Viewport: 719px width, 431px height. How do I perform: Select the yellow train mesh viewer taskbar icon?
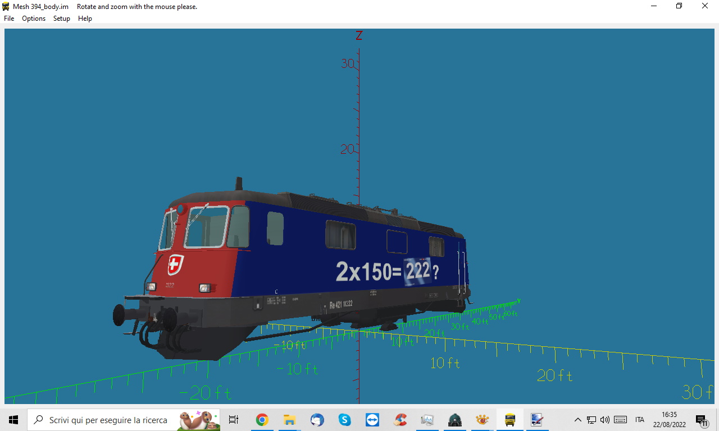510,420
